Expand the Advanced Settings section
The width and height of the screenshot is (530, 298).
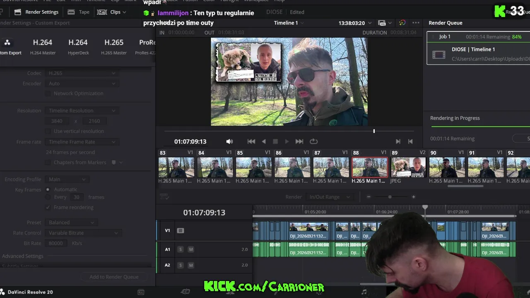coord(22,256)
